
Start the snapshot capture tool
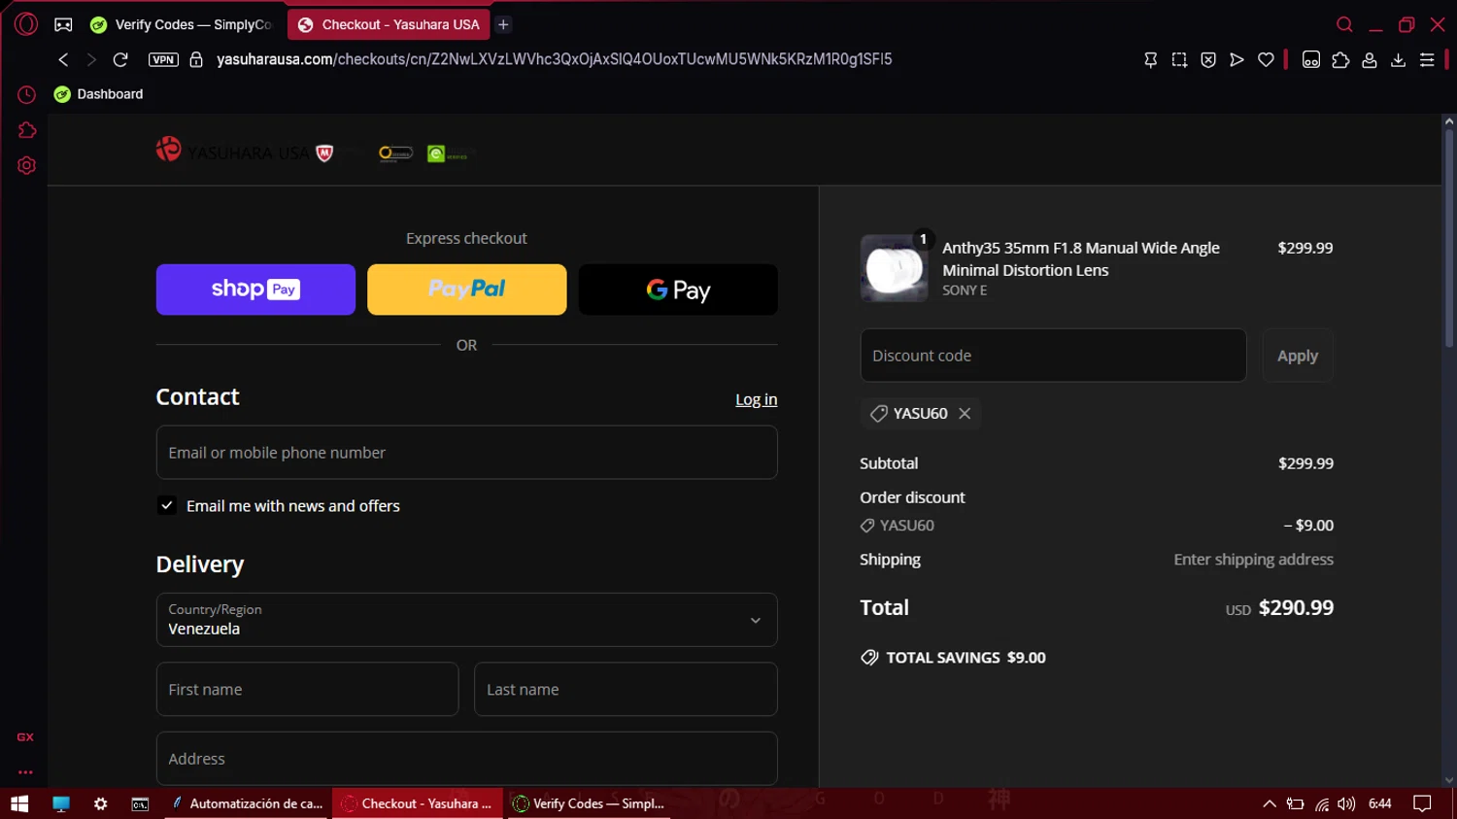pyautogui.click(x=1179, y=60)
